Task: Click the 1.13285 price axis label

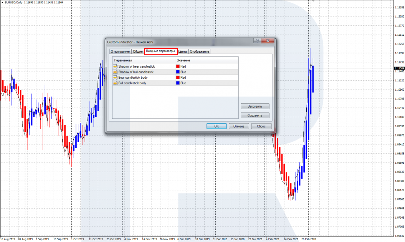Action: pyautogui.click(x=399, y=7)
